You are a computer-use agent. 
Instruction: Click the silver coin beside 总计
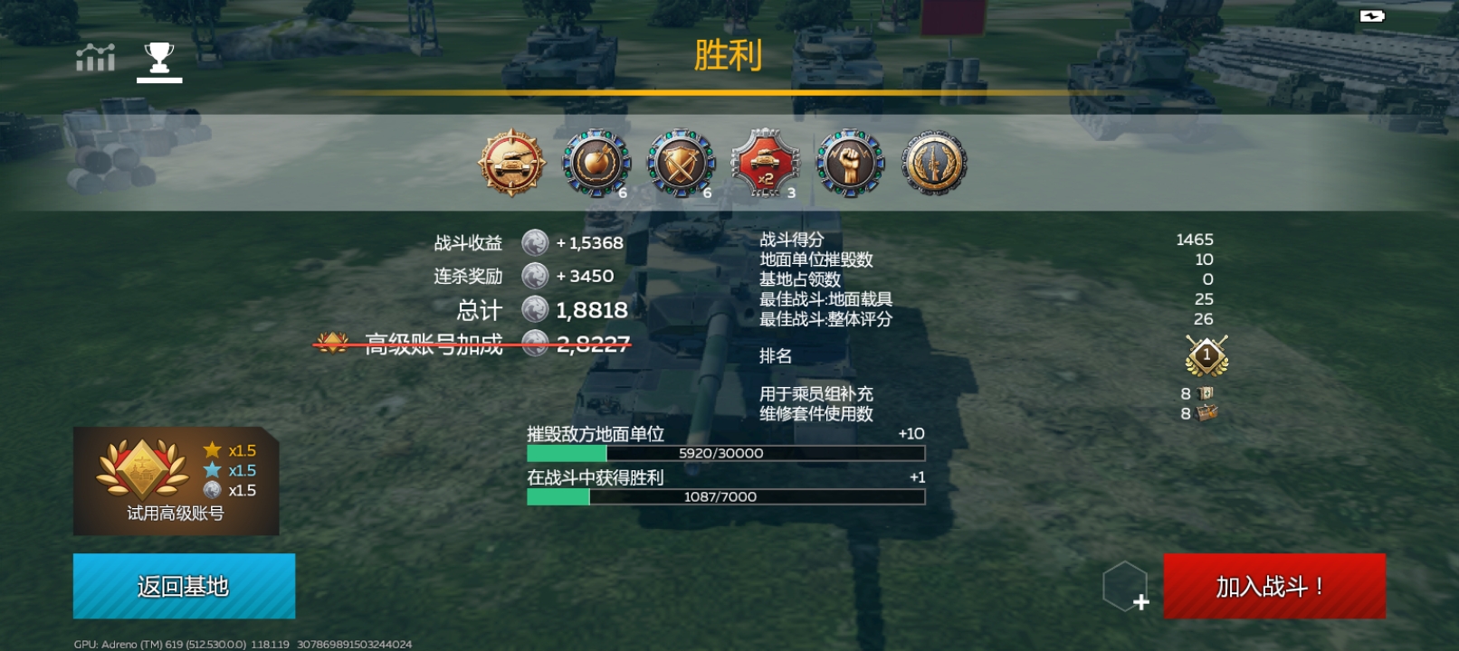click(x=535, y=309)
